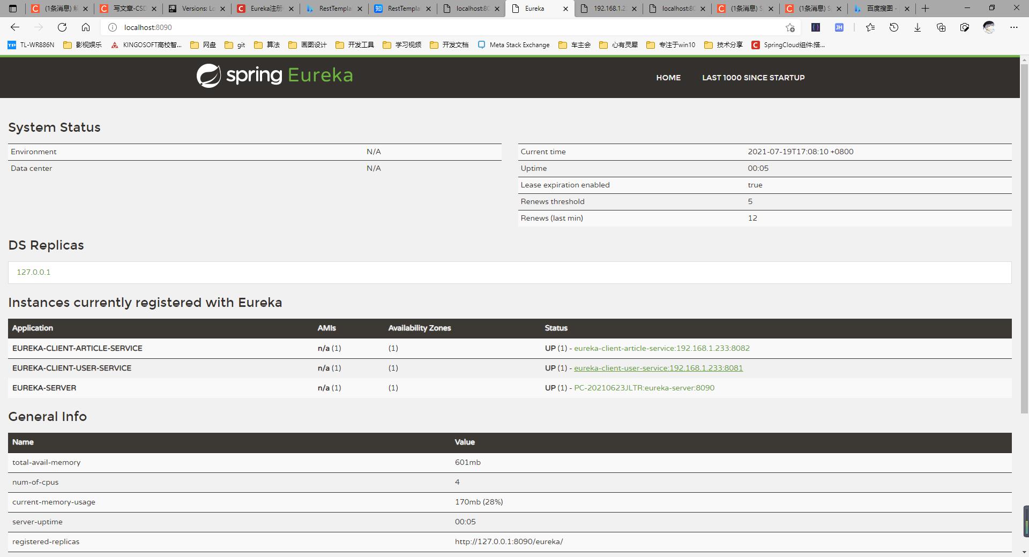Open the 技术分享 bookmarks folder

[x=724, y=45]
